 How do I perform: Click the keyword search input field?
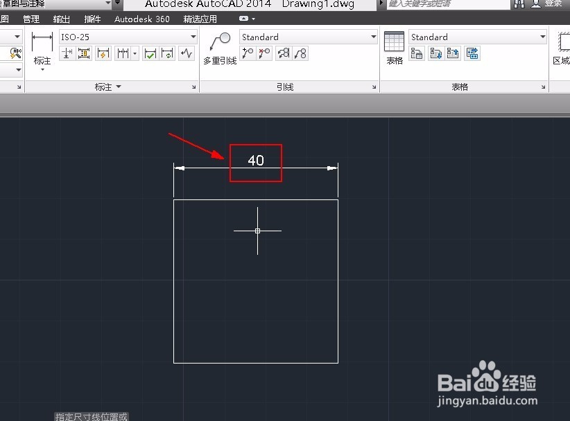tap(448, 4)
